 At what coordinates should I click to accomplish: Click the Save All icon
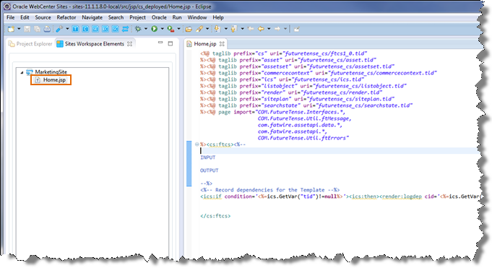tap(37, 29)
